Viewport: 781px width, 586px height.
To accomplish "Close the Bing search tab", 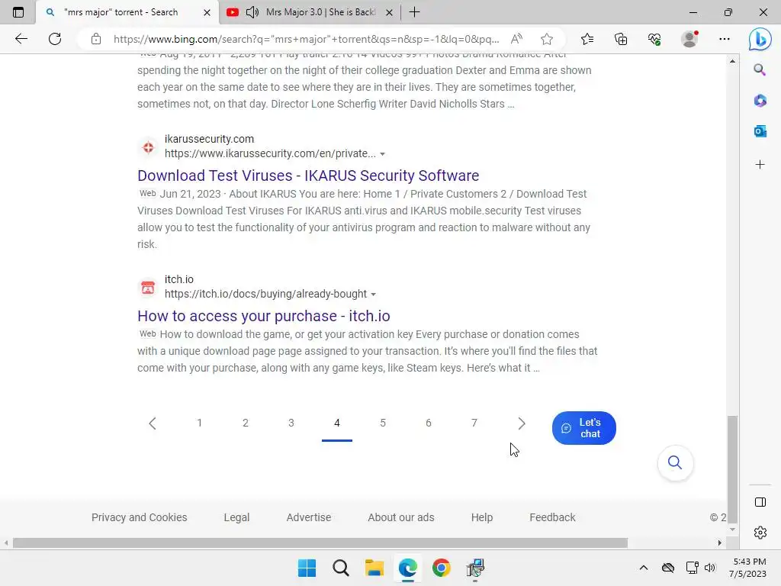I will click(207, 12).
